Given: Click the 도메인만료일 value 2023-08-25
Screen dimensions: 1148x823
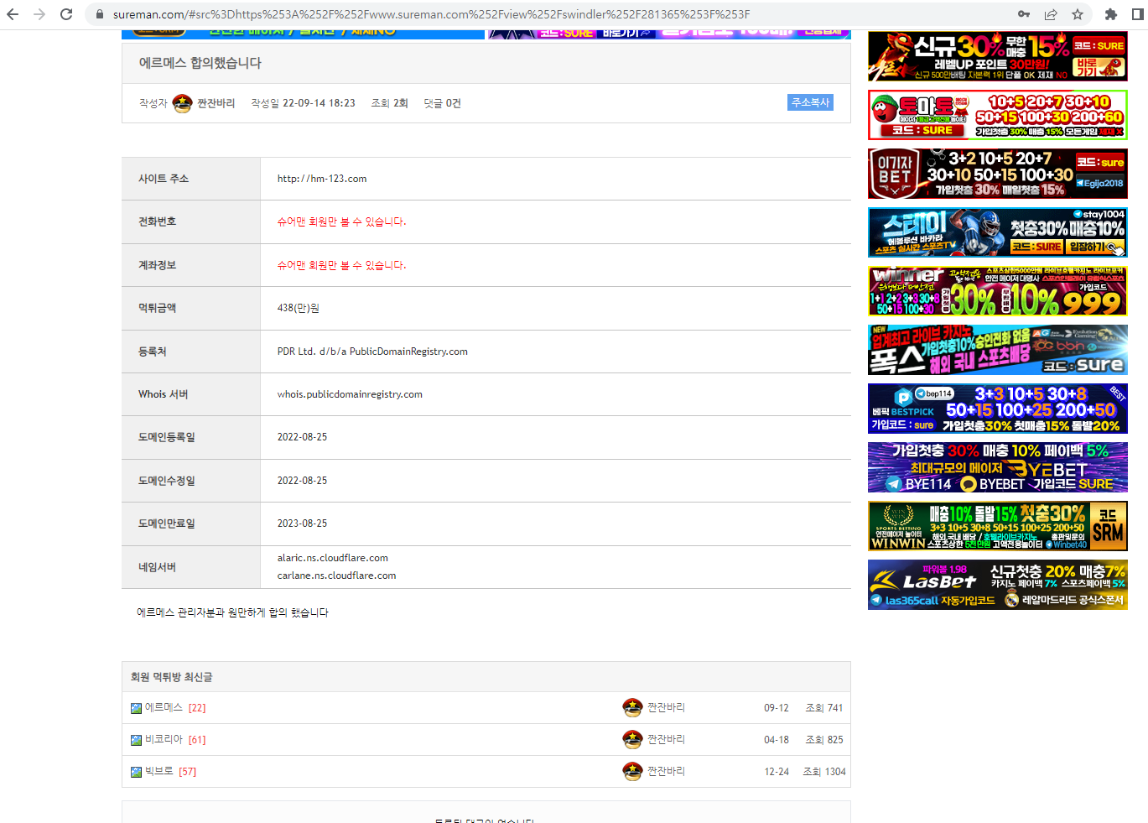Looking at the screenshot, I should (x=303, y=523).
